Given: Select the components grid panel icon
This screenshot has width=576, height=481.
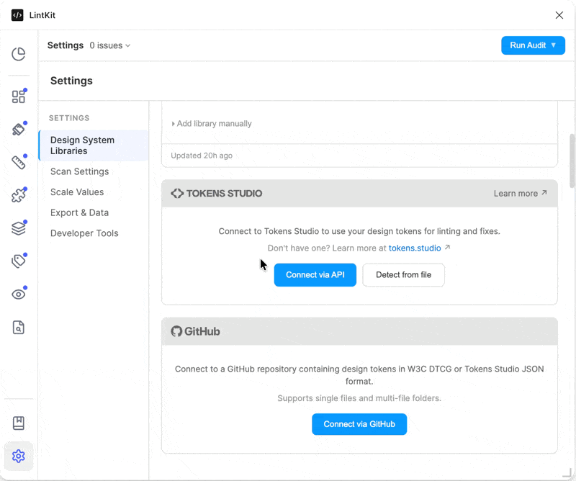Looking at the screenshot, I should (19, 96).
